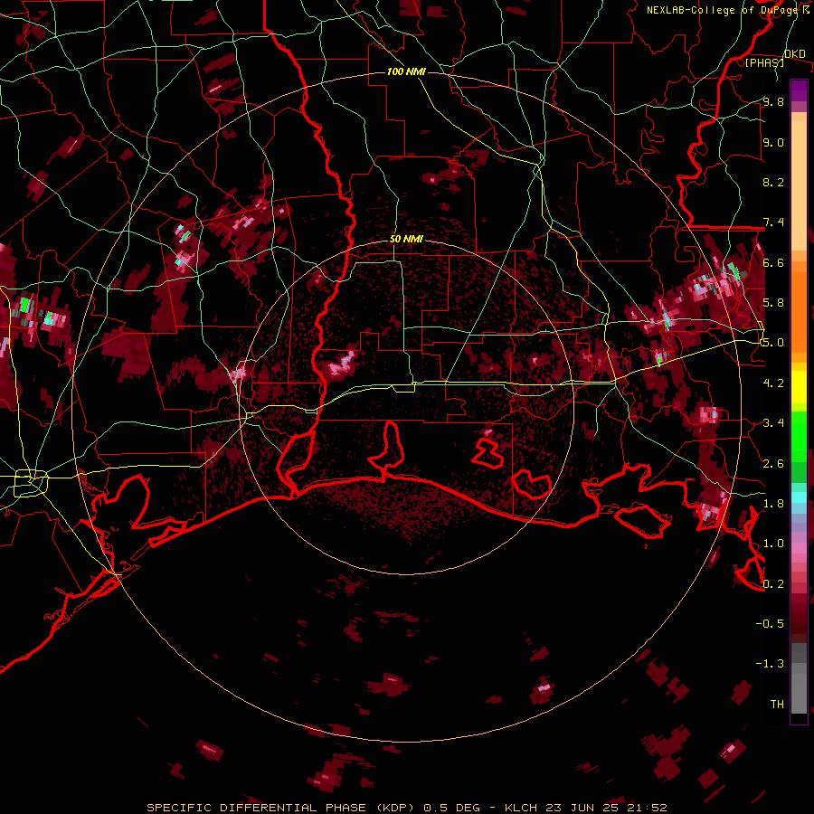Click the 8.2 legend value
Image resolution: width=814 pixels, height=814 pixels.
773,182
